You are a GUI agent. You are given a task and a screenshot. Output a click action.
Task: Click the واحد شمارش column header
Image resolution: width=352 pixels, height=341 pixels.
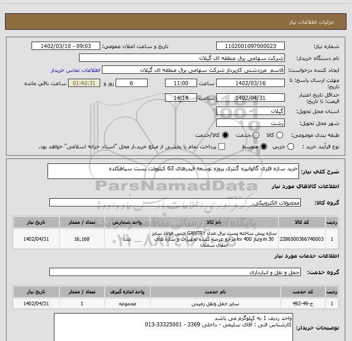(x=127, y=222)
